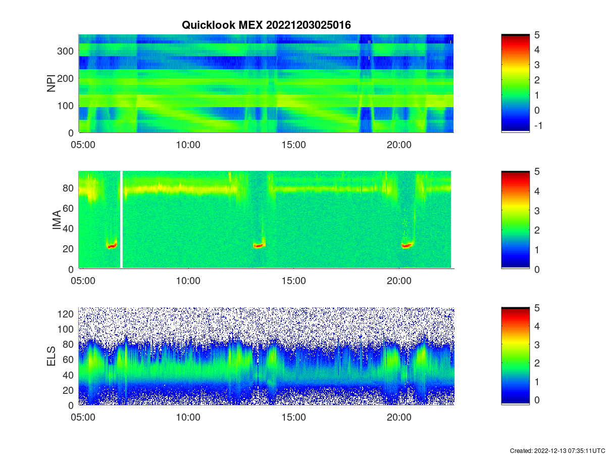Image resolution: width=606 pixels, height=455 pixels.
Task: Click the red IMA hotspot after 20:00
Action: click(x=407, y=245)
